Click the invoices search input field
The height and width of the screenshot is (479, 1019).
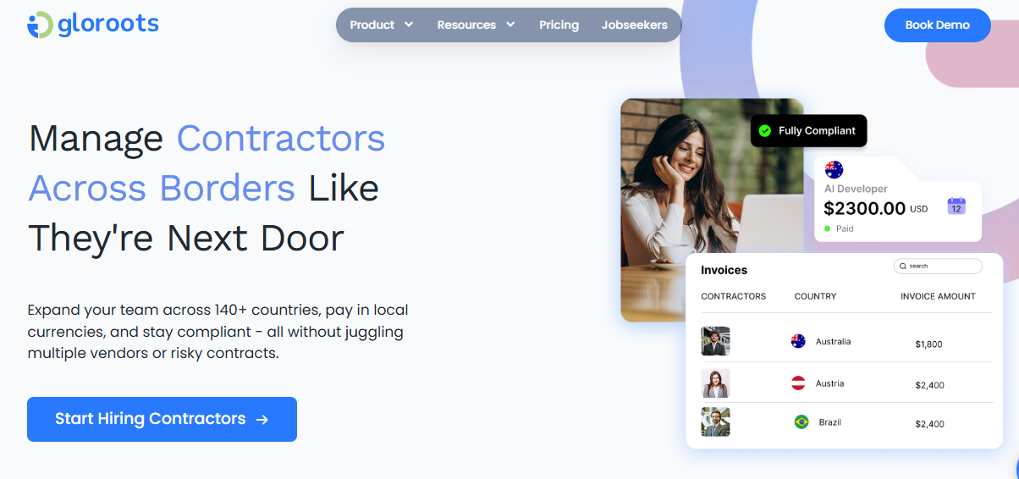pyautogui.click(x=938, y=266)
